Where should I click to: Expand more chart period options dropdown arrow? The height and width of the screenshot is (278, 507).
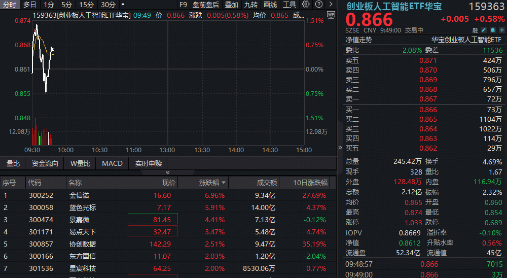click(123, 5)
